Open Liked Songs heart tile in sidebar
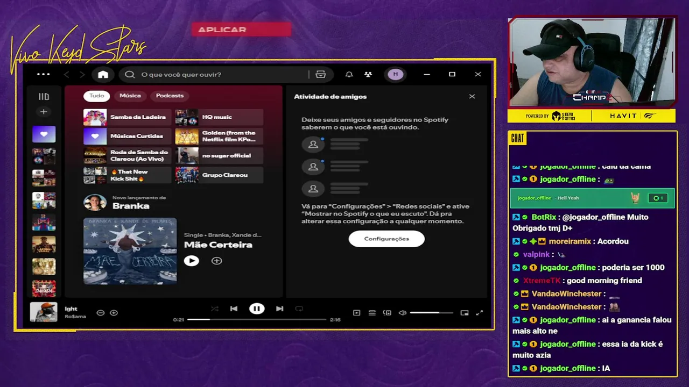 point(44,134)
